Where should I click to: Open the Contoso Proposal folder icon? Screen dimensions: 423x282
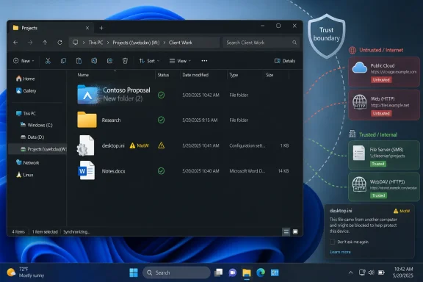coord(87,95)
